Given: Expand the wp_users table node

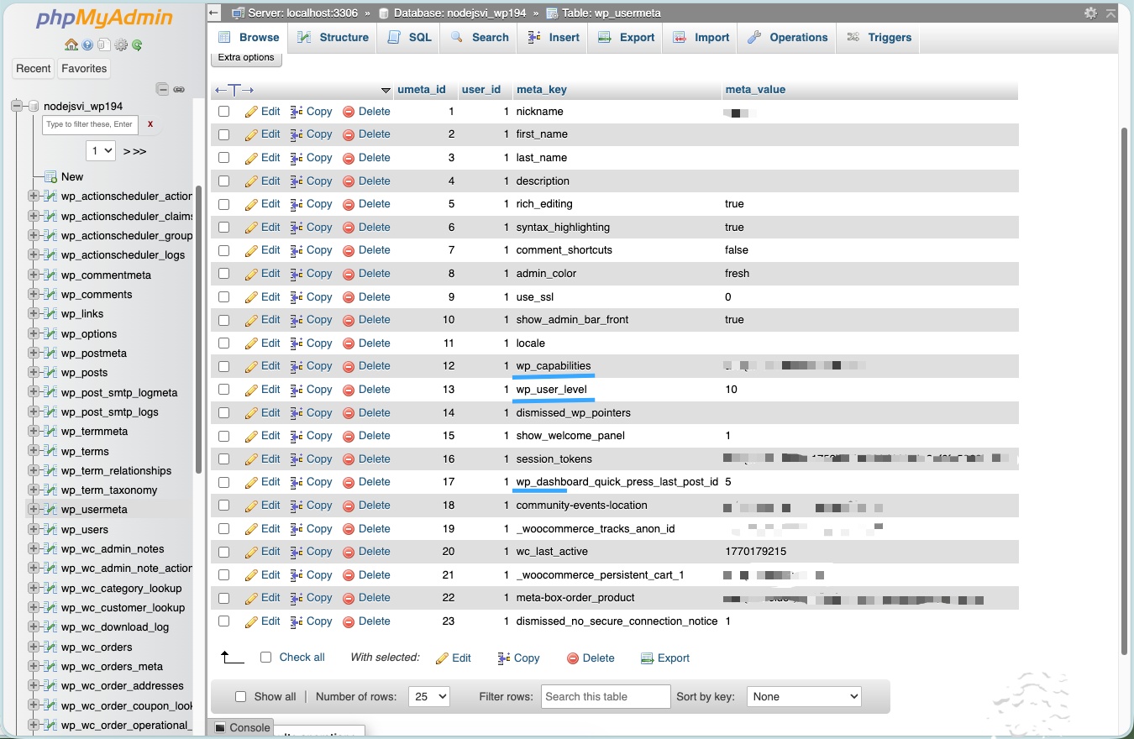Looking at the screenshot, I should [x=34, y=530].
